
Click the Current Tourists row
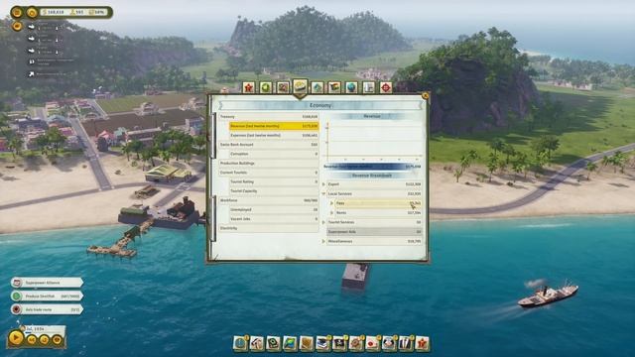[x=269, y=173]
